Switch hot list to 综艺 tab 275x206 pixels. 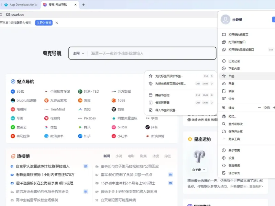168,156
